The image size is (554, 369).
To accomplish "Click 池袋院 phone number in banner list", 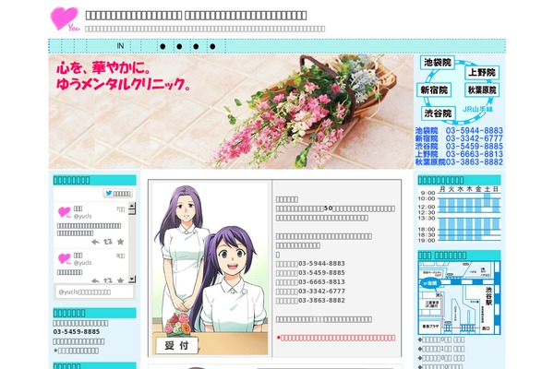I will (475, 131).
